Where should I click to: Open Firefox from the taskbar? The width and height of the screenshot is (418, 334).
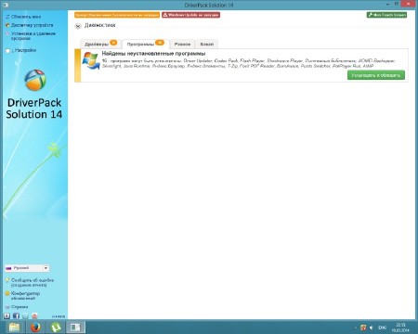tap(35, 327)
